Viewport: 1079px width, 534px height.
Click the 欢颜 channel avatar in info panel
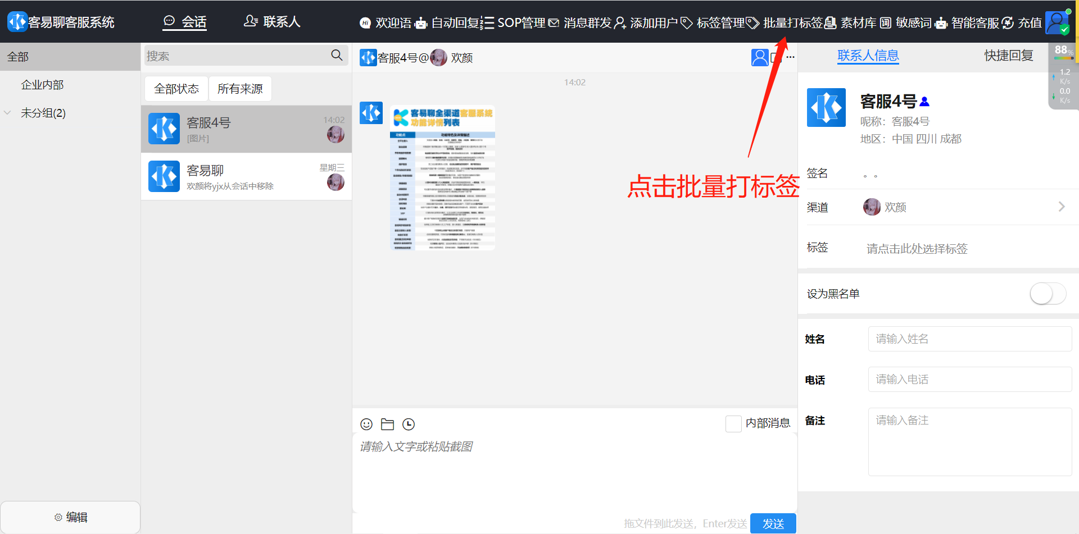tap(872, 207)
